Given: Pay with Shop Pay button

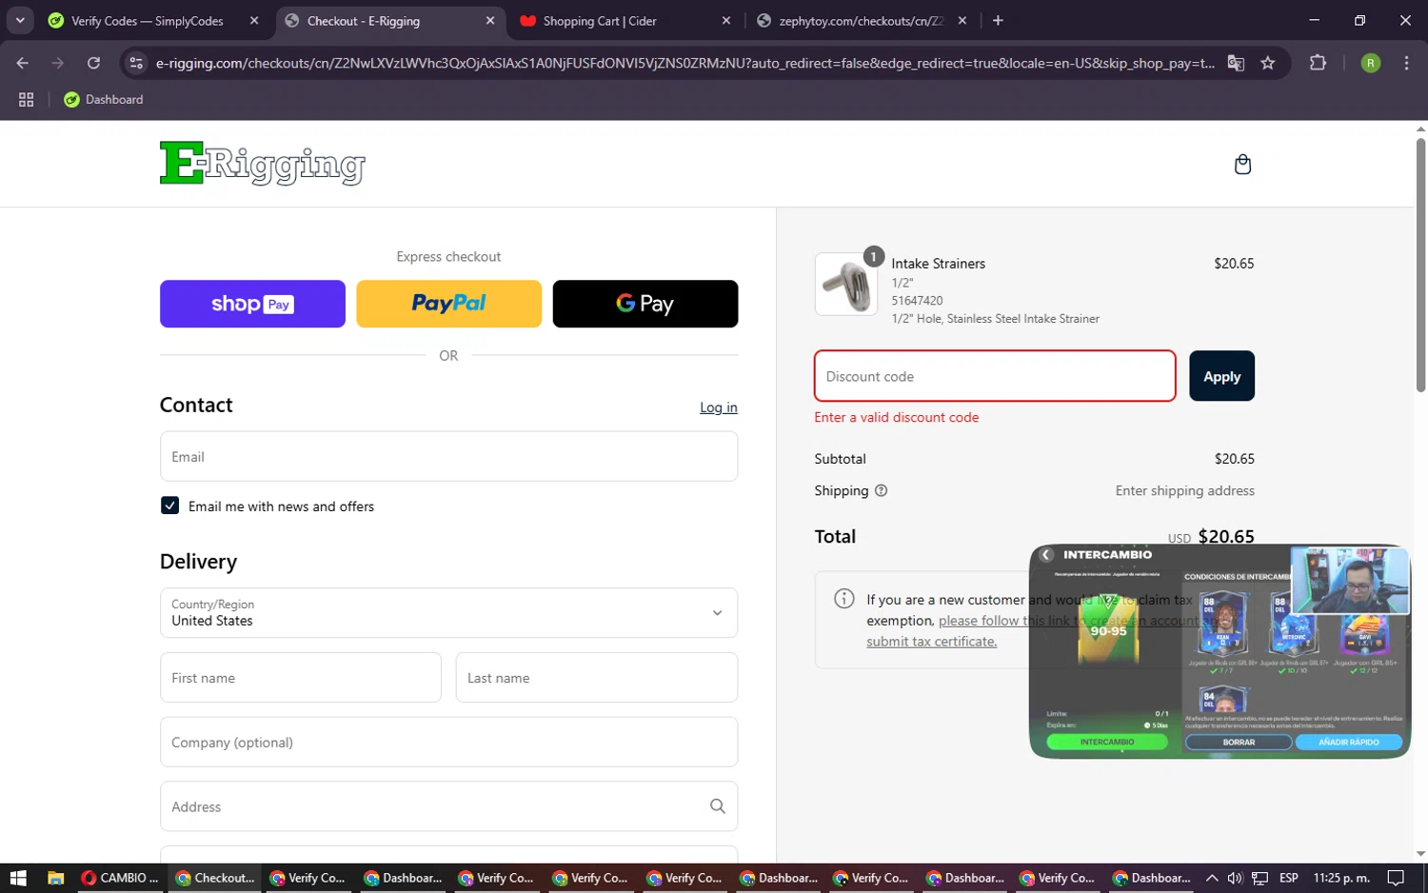Looking at the screenshot, I should tap(252, 304).
